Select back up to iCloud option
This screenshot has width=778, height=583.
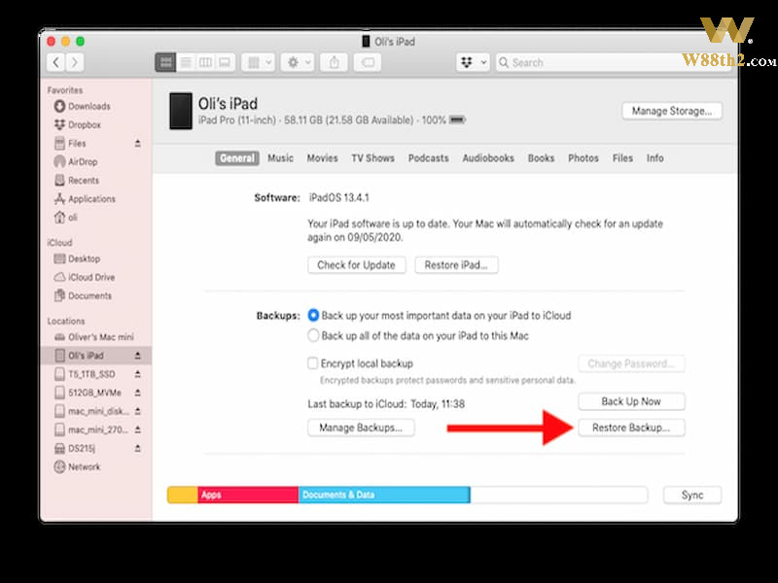pos(313,315)
